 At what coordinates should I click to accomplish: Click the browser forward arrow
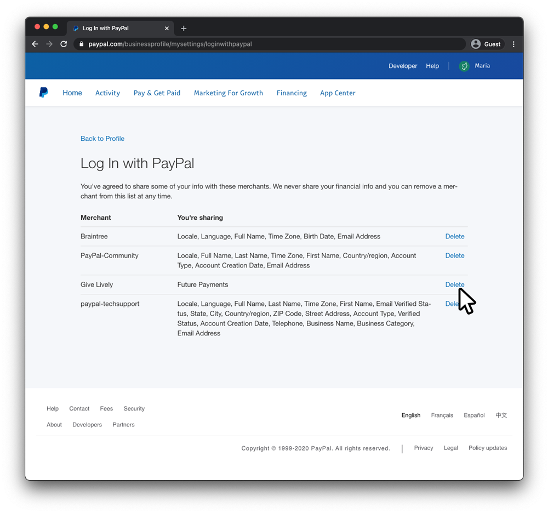coord(49,44)
